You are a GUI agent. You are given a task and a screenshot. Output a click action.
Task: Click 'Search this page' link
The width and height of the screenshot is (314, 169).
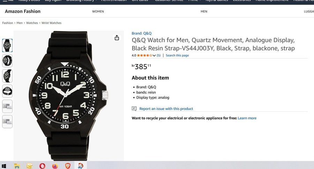point(177,56)
